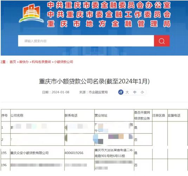Click the phone number 4006019266
Viewport: 188px width, 176px height.
tap(74, 153)
